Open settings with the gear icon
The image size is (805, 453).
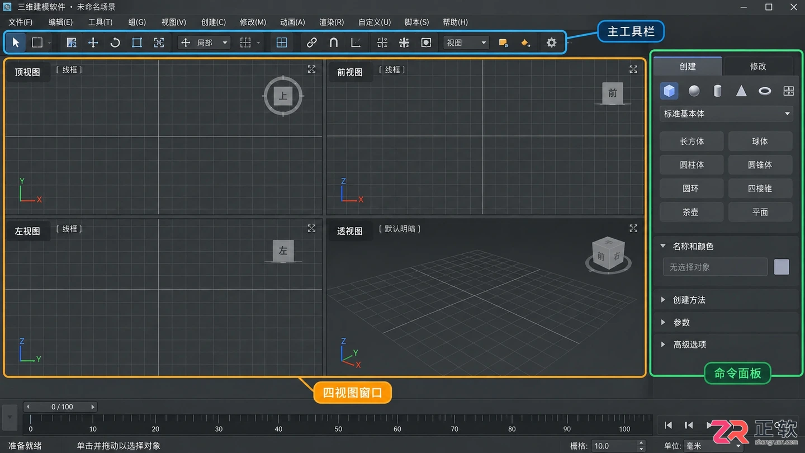coord(552,43)
